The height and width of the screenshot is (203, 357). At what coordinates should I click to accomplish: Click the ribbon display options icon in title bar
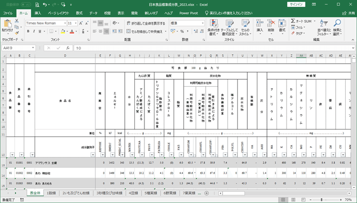tap(314, 5)
